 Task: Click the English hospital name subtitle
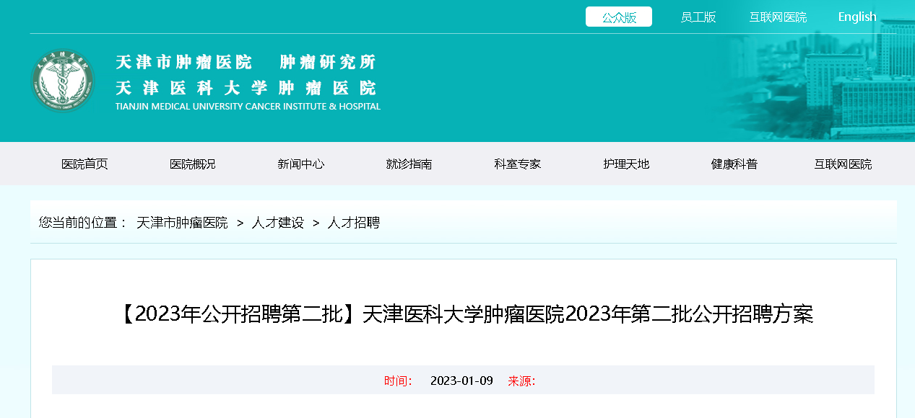pos(248,107)
